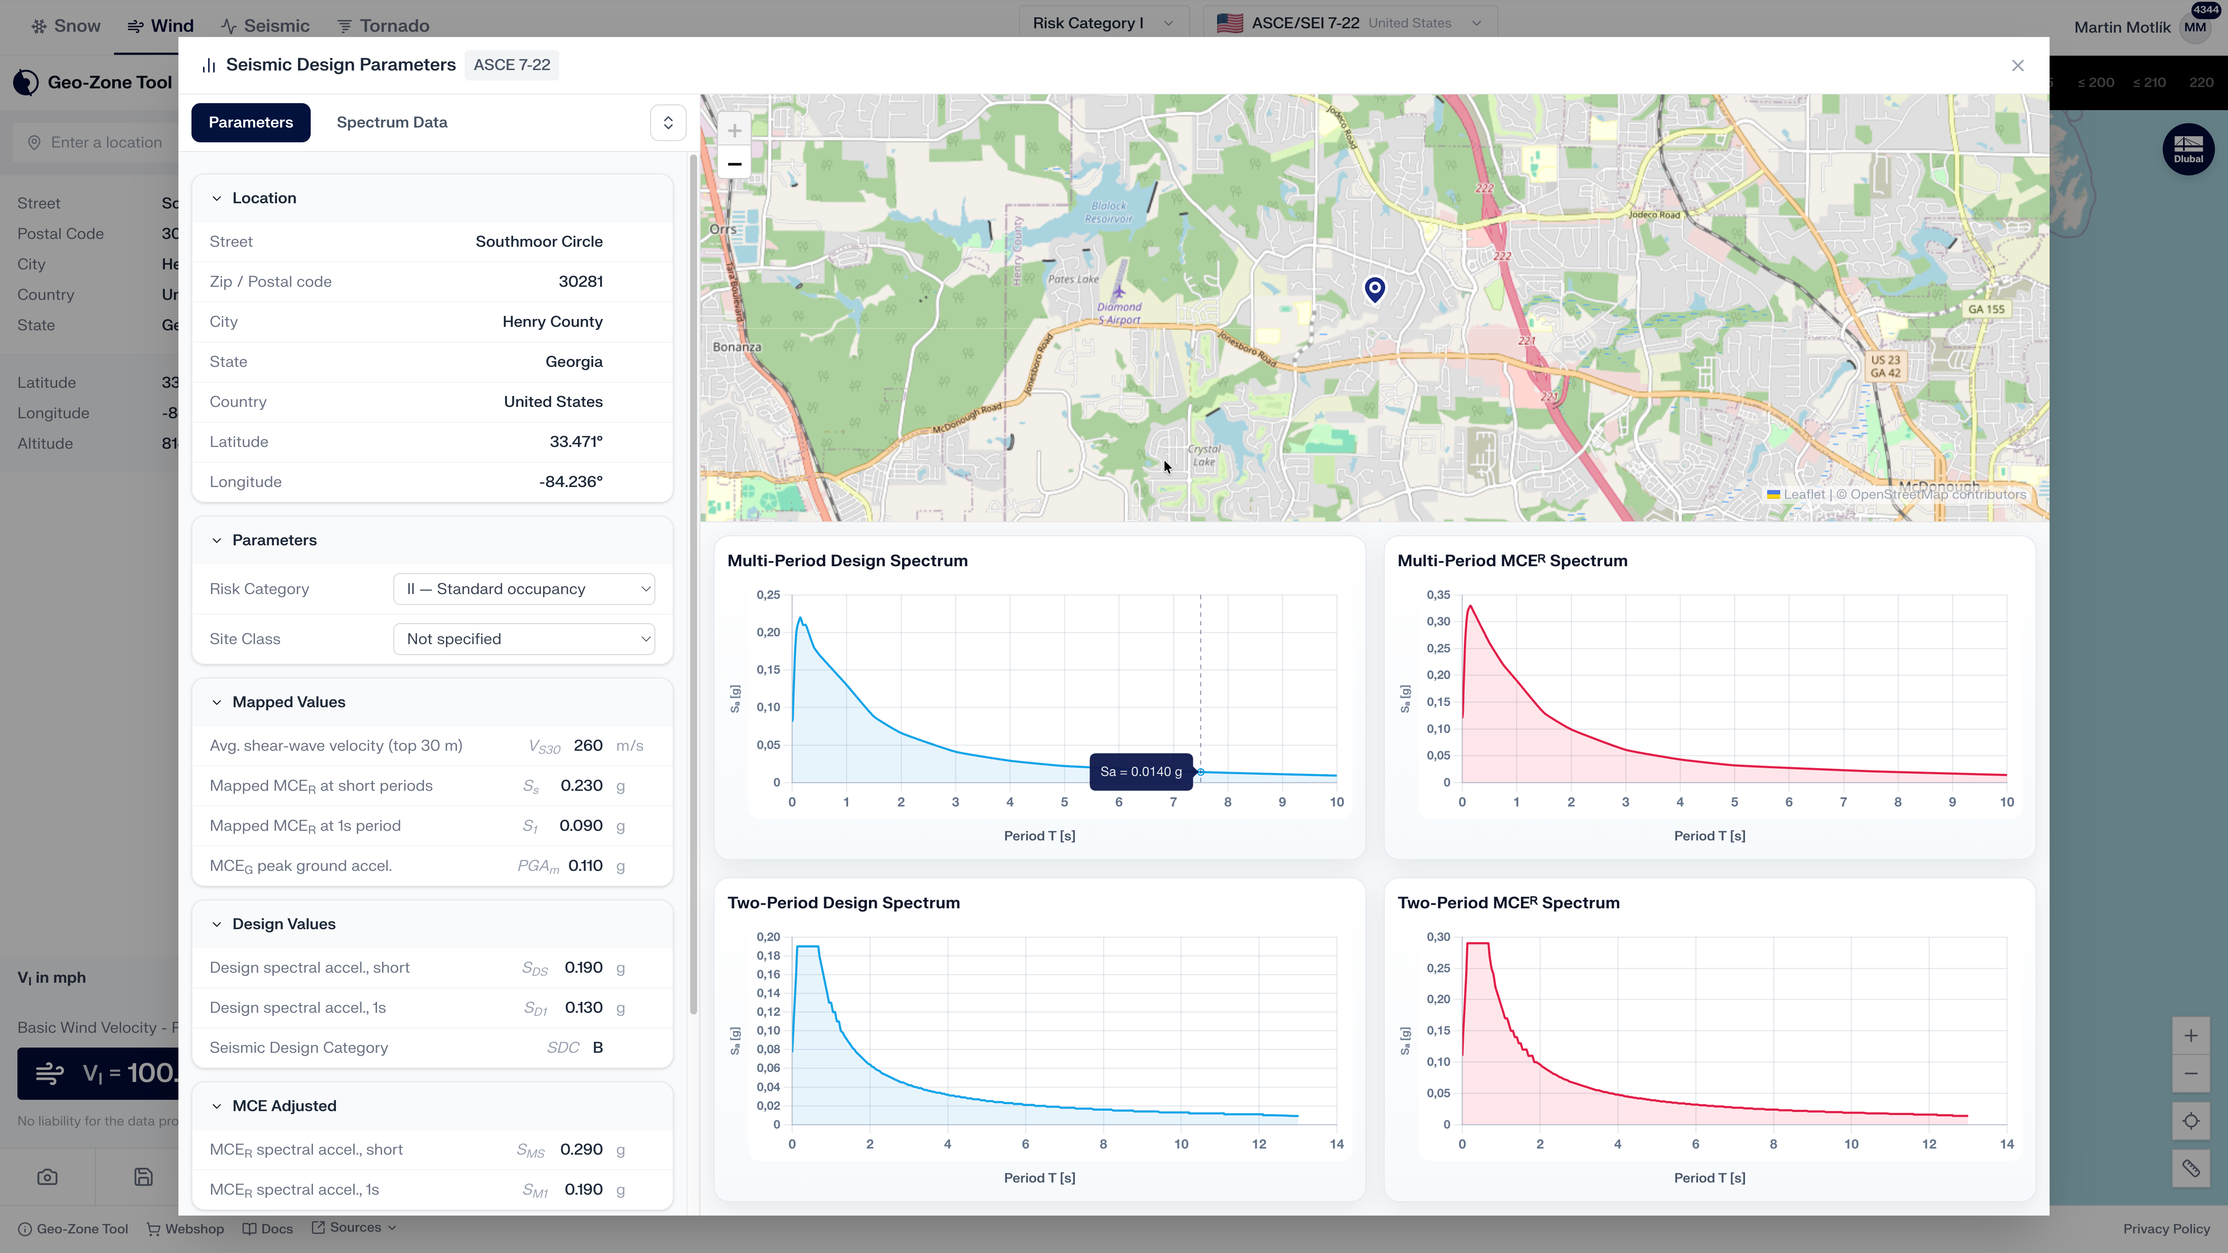The height and width of the screenshot is (1253, 2228).
Task: Click the wind icon on the velocity result button
Action: pyautogui.click(x=49, y=1074)
